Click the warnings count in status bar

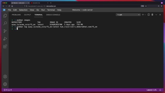pos(10,90)
